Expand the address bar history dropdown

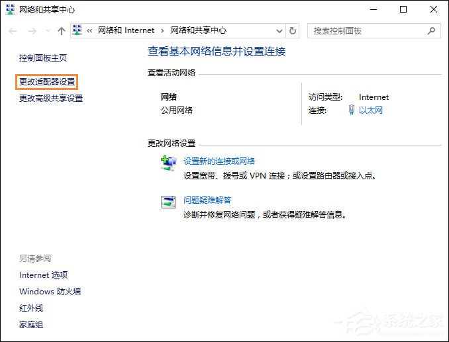(277, 31)
